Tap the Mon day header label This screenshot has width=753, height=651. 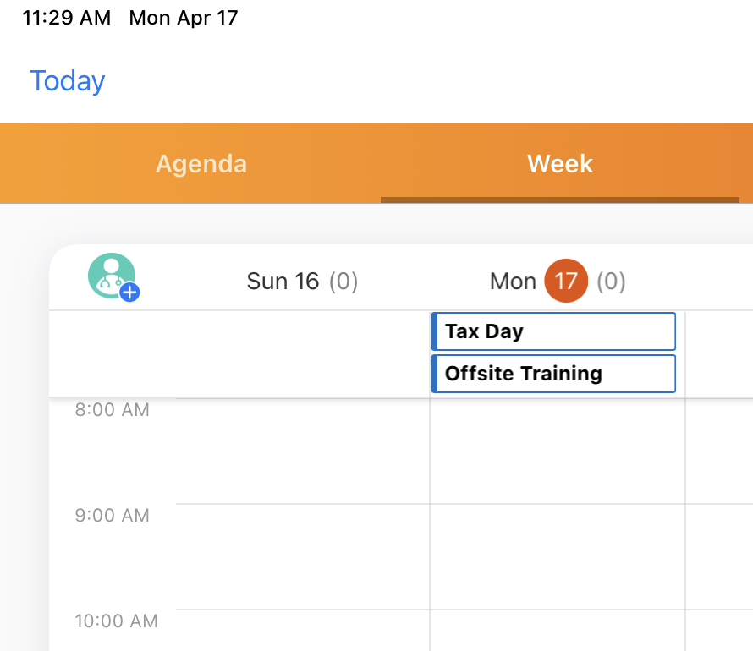click(x=513, y=281)
